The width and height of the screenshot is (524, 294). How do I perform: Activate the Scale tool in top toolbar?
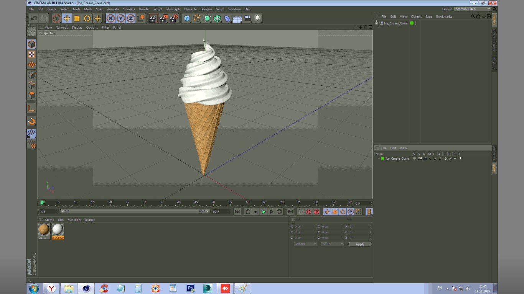coord(77,18)
